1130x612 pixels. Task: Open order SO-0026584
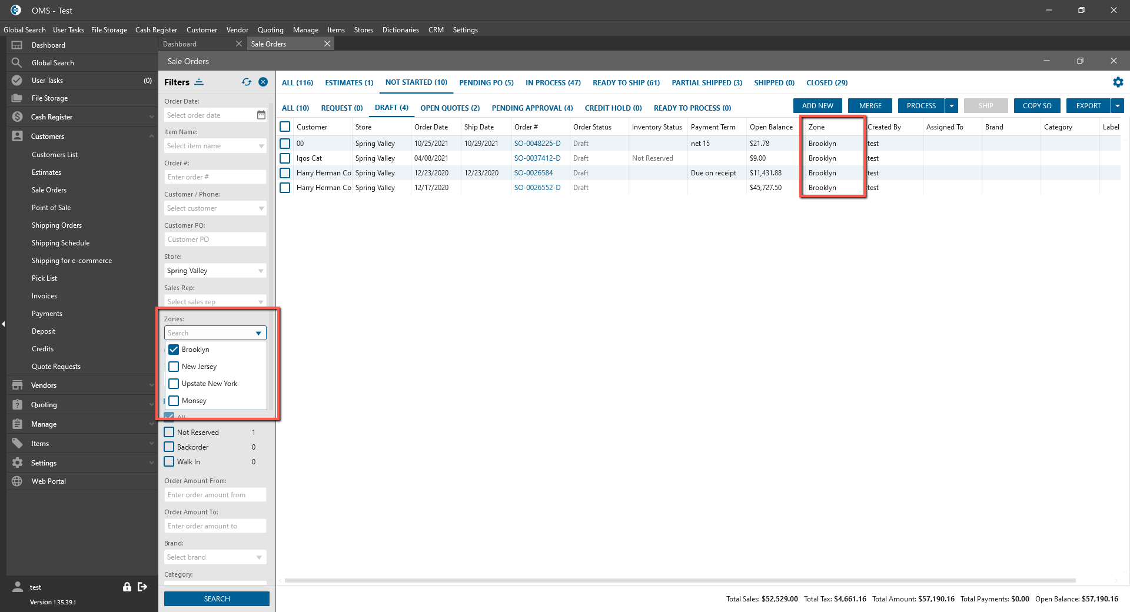pos(533,173)
